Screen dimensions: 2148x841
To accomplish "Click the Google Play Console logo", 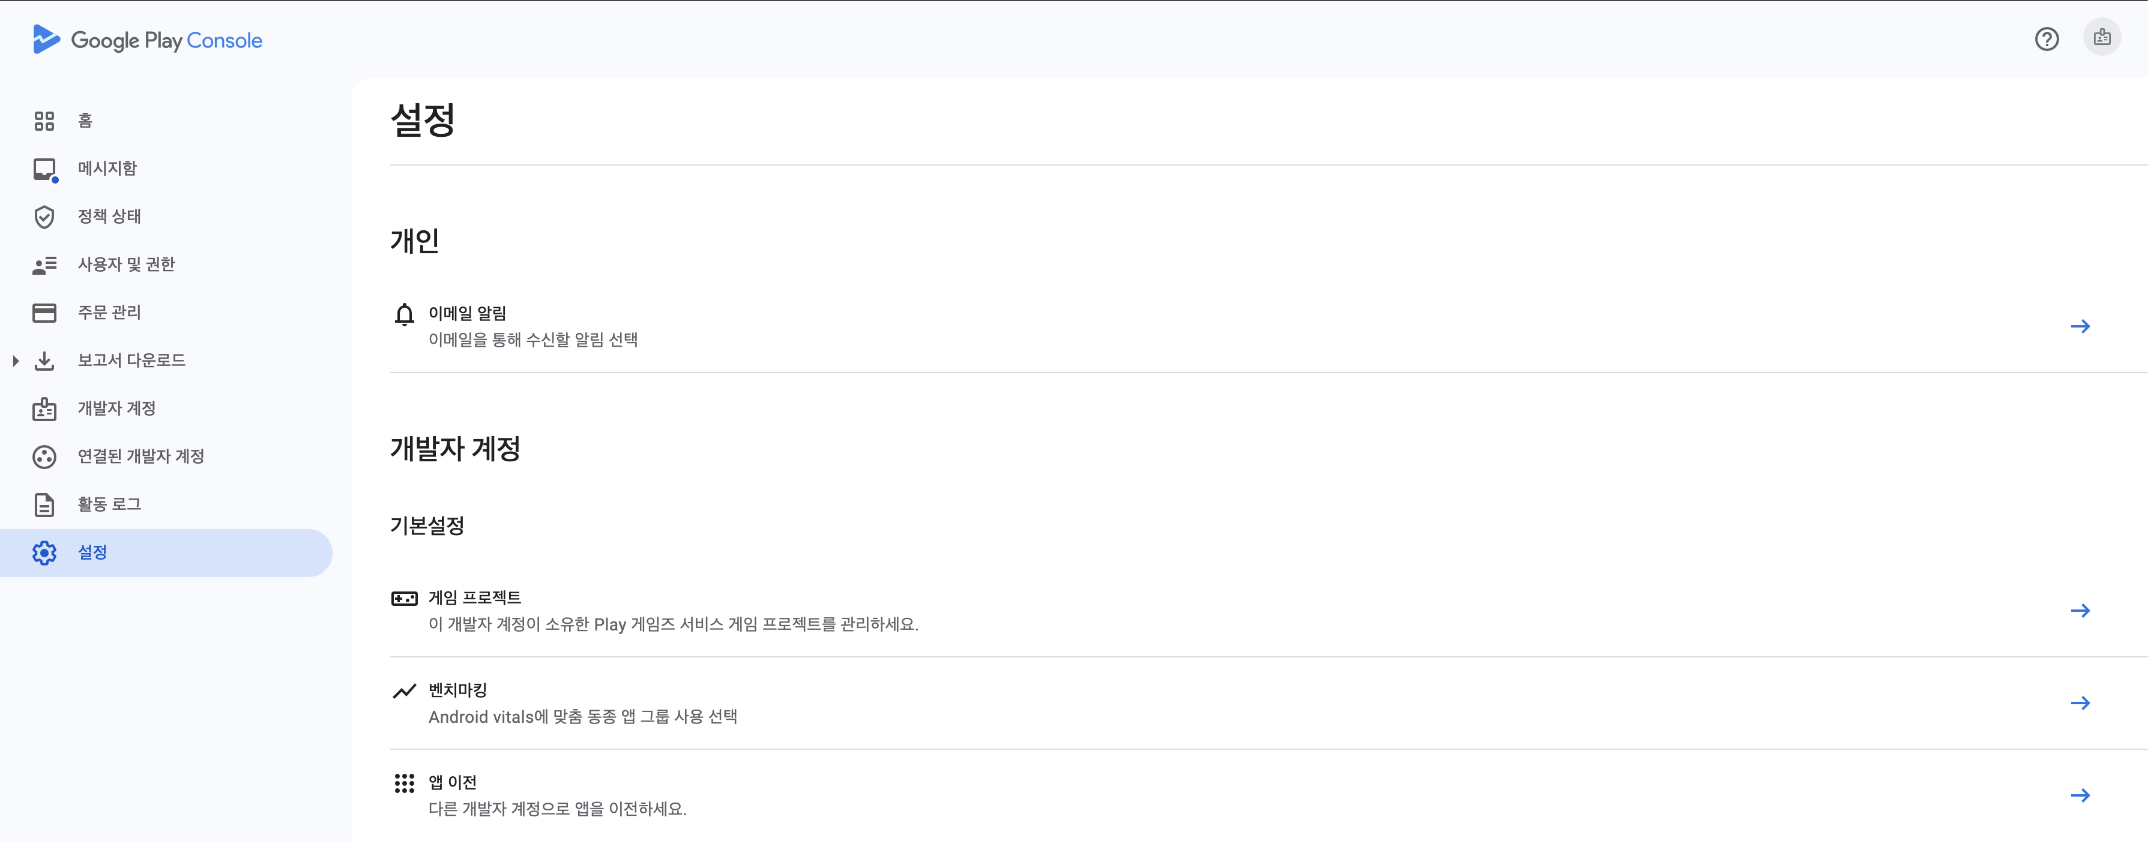I will [x=146, y=40].
